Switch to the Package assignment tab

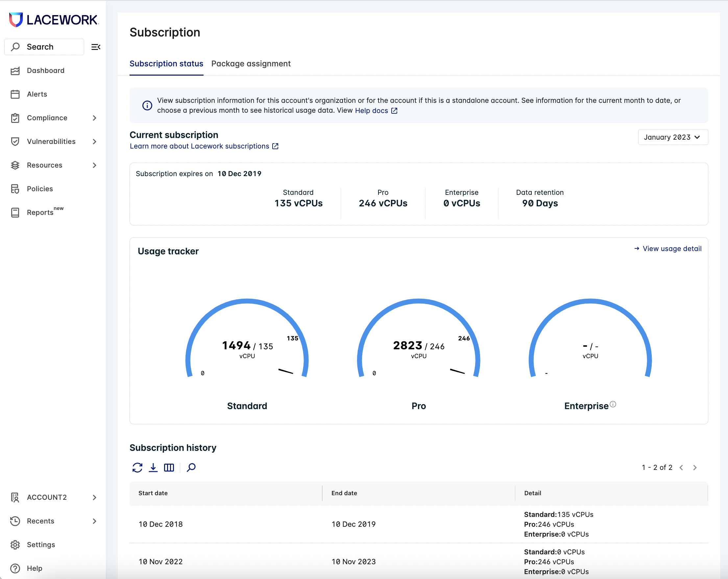(x=251, y=63)
